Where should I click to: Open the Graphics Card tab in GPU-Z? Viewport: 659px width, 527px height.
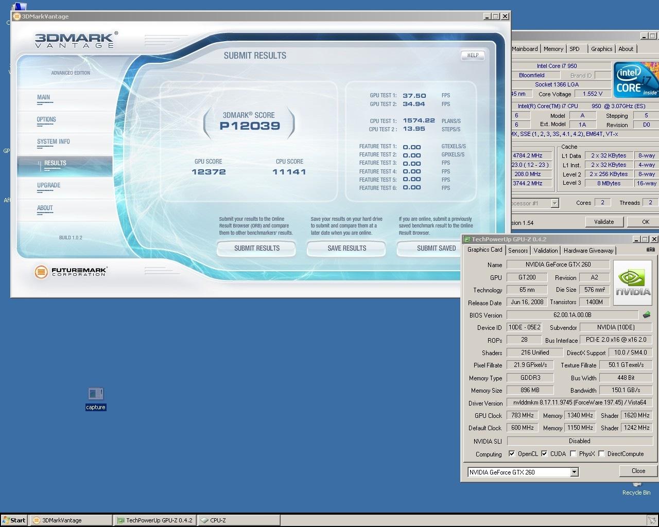(x=484, y=250)
